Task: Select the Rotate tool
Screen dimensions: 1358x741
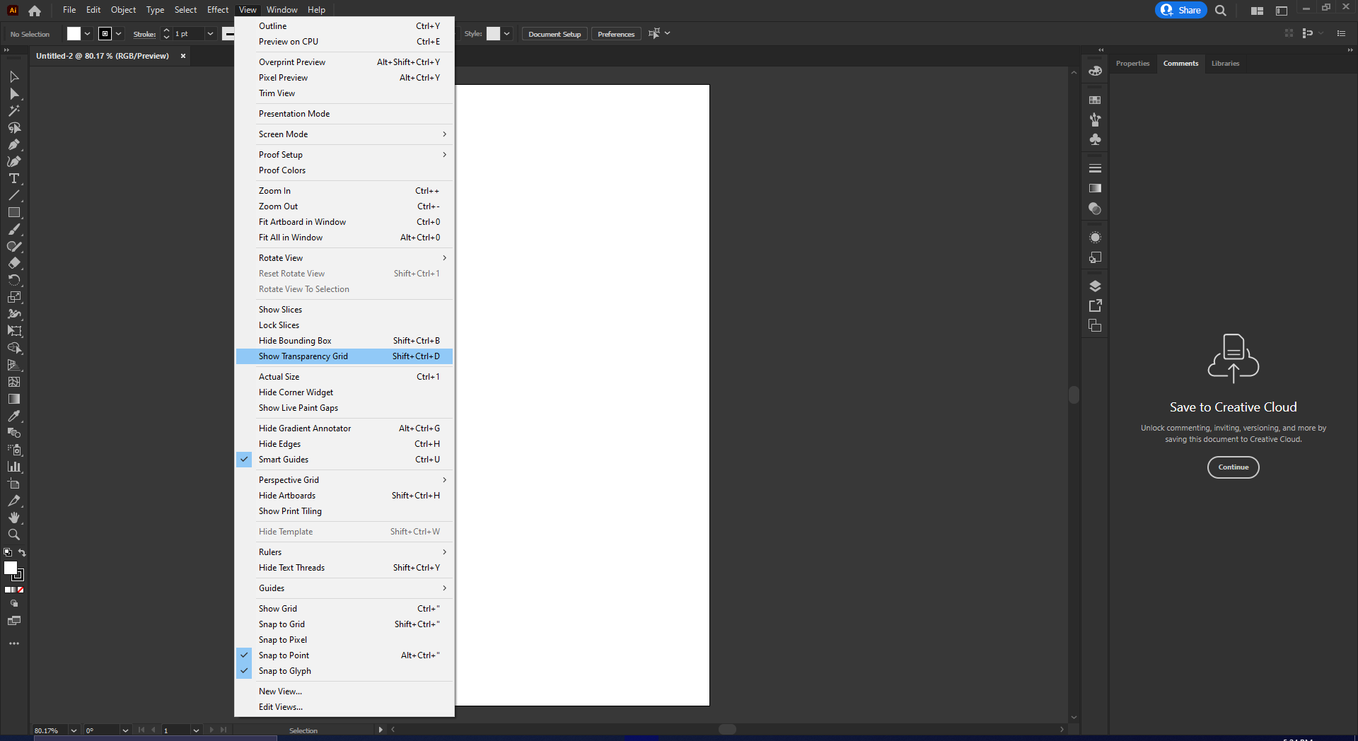Action: click(x=14, y=281)
